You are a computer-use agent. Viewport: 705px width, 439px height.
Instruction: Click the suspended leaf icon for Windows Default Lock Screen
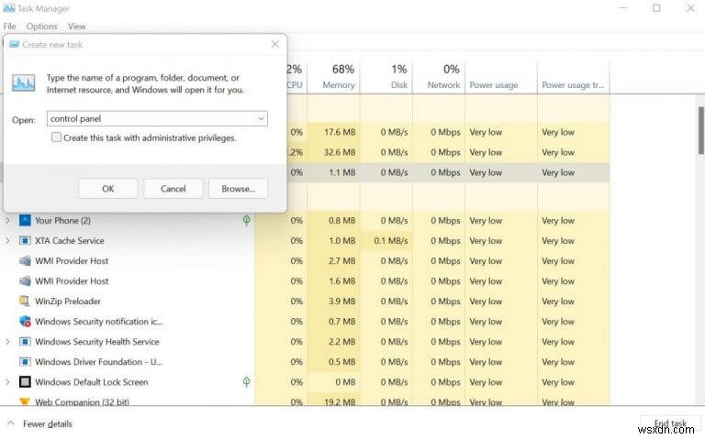[246, 381]
